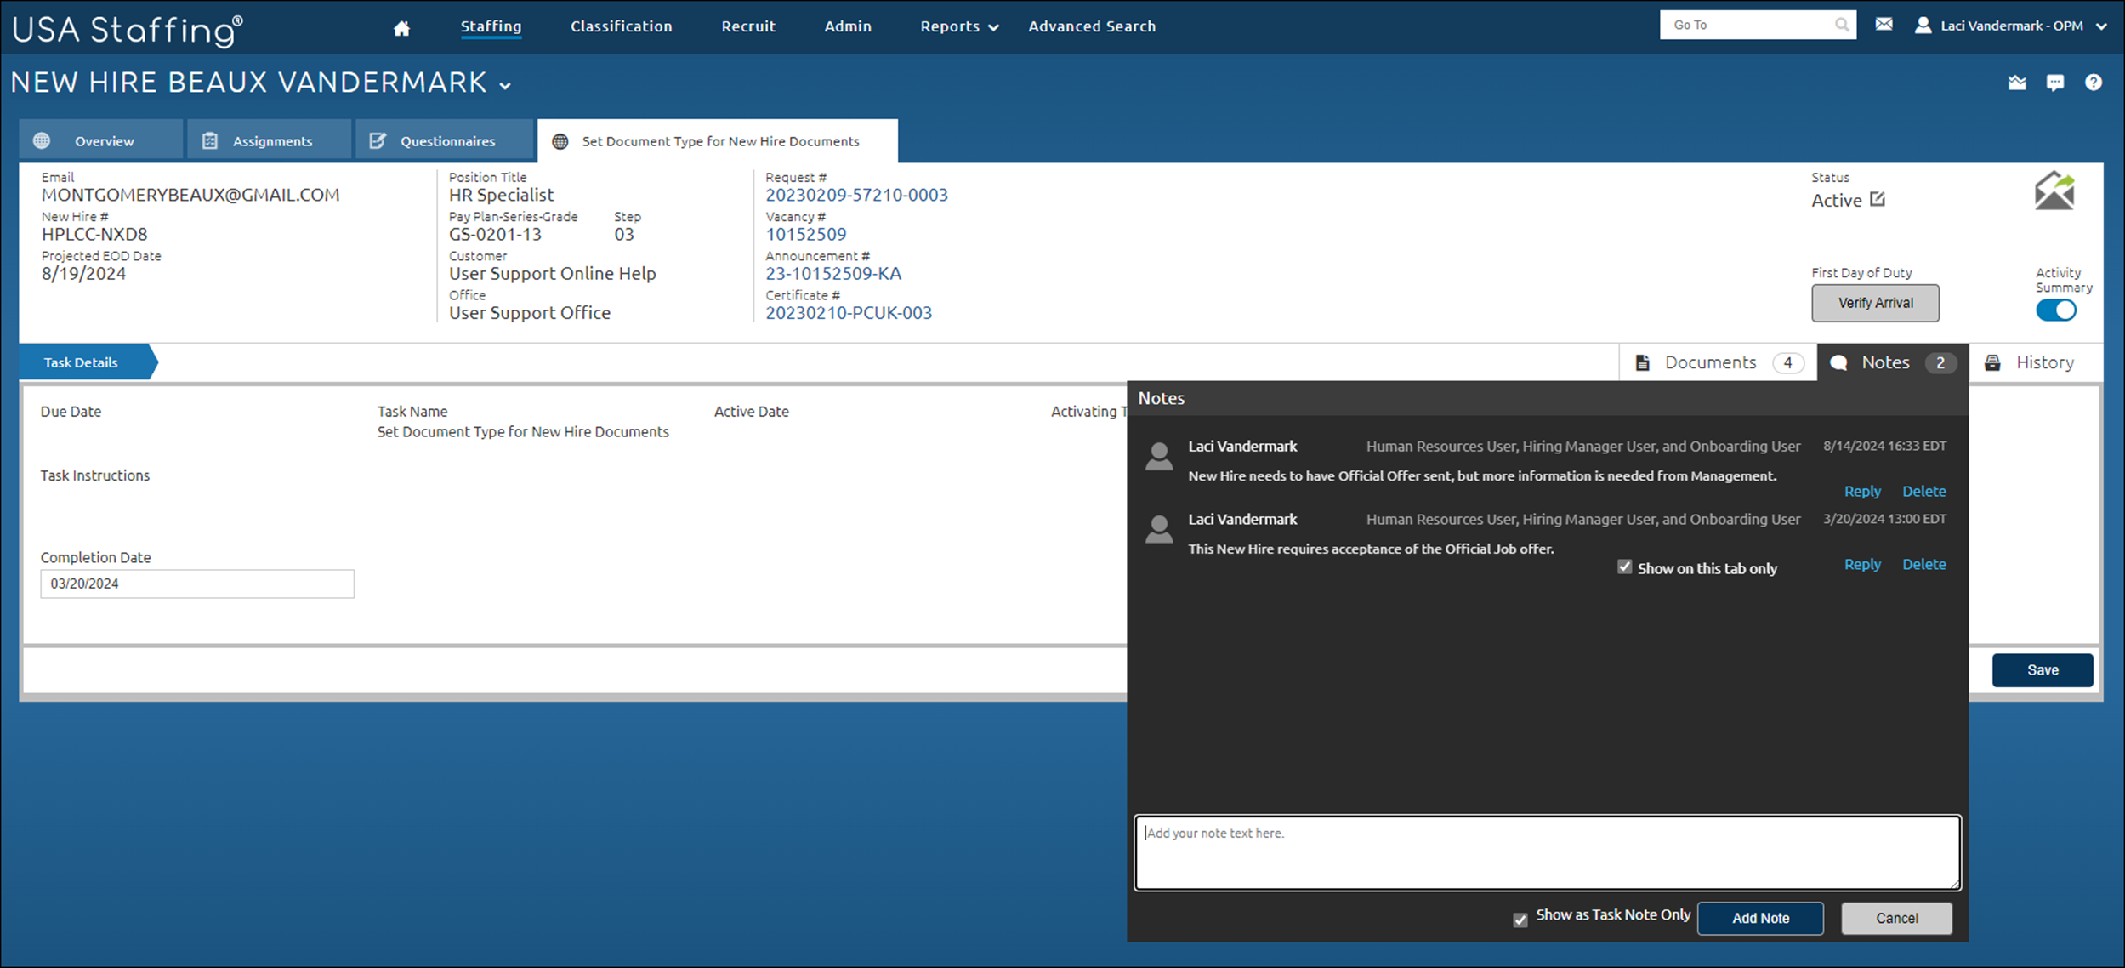The image size is (2125, 968).
Task: Uncheck Show as Task Note Only checkbox
Action: 1520,920
